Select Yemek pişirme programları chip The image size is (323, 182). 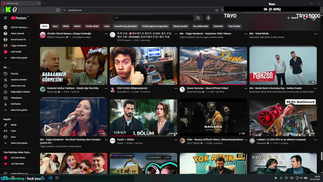[155, 26]
